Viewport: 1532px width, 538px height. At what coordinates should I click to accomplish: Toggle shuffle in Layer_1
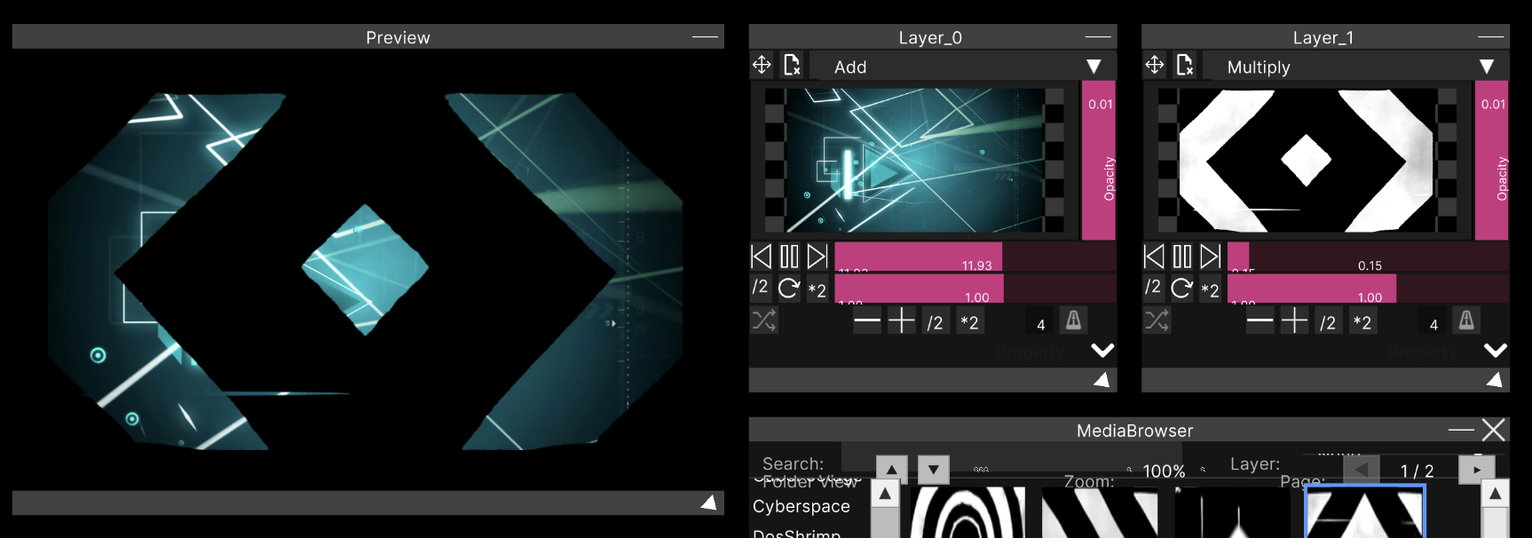(x=1157, y=320)
